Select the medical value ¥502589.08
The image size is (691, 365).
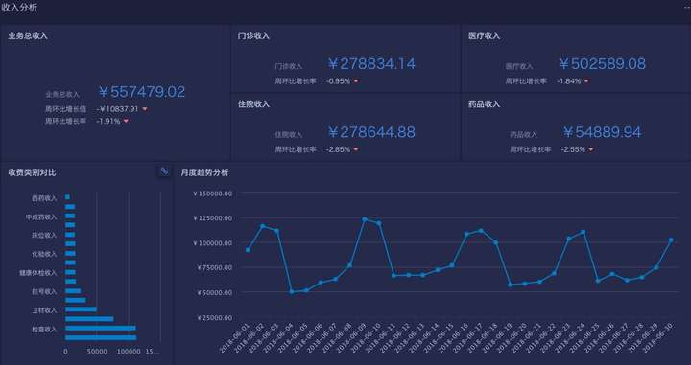(602, 64)
